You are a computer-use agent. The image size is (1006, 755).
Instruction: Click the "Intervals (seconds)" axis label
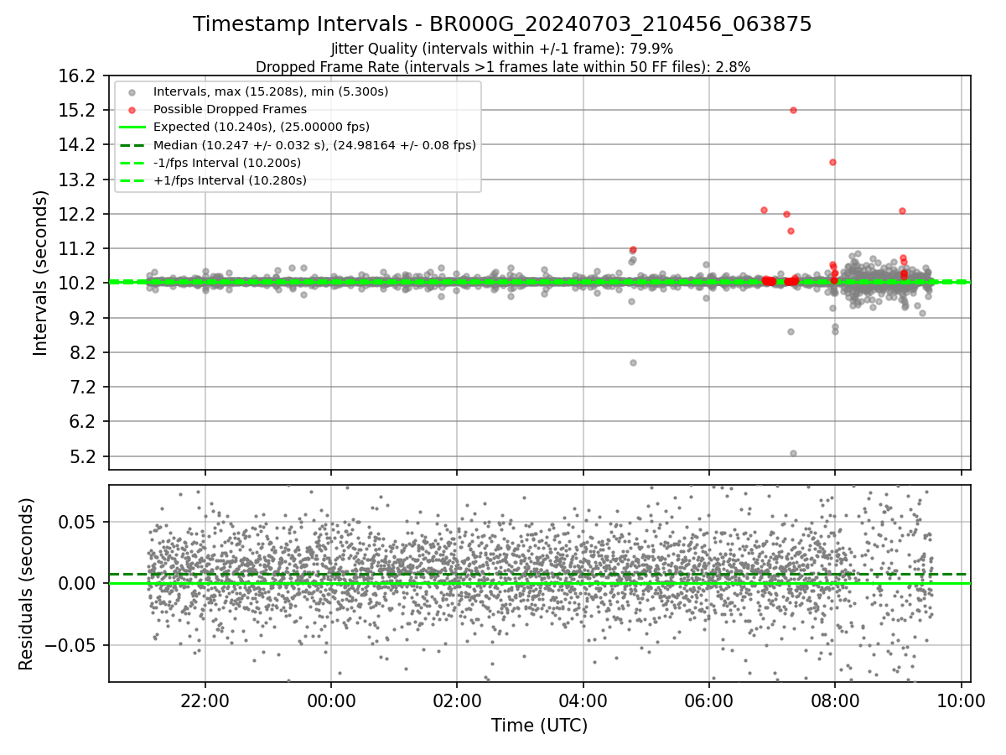(x=40, y=273)
